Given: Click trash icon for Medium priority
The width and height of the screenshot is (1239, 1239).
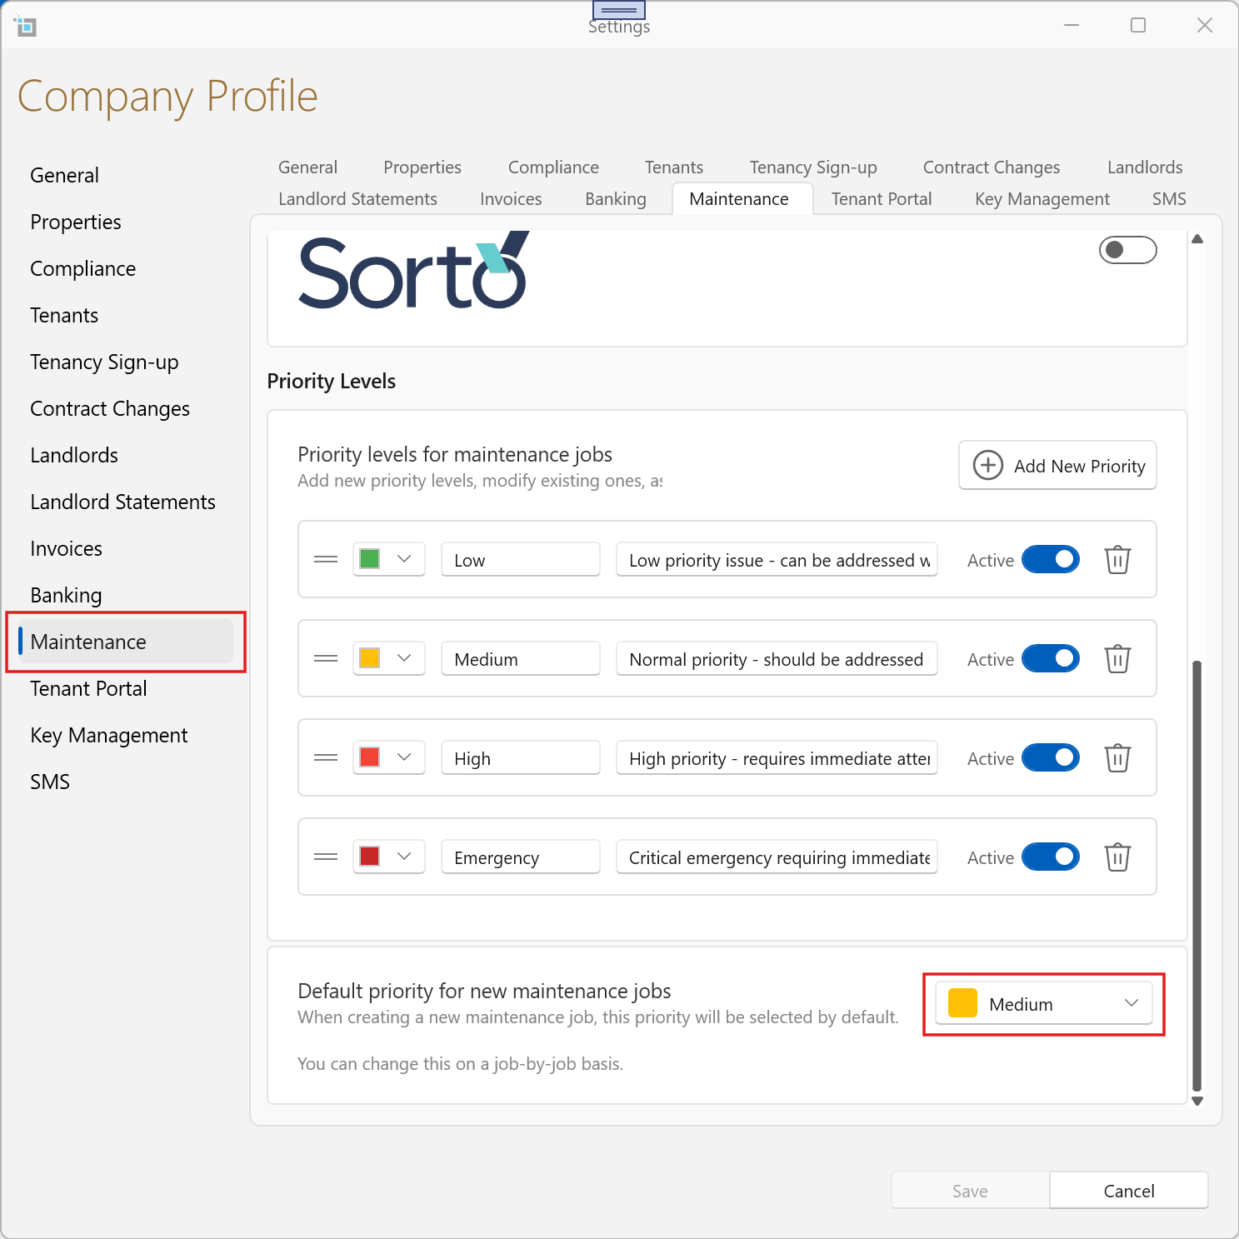Looking at the screenshot, I should [x=1117, y=659].
